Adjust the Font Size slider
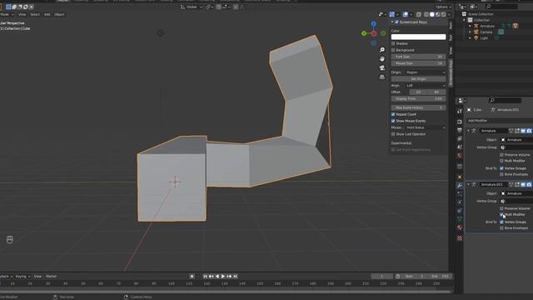533x300 pixels. click(418, 57)
